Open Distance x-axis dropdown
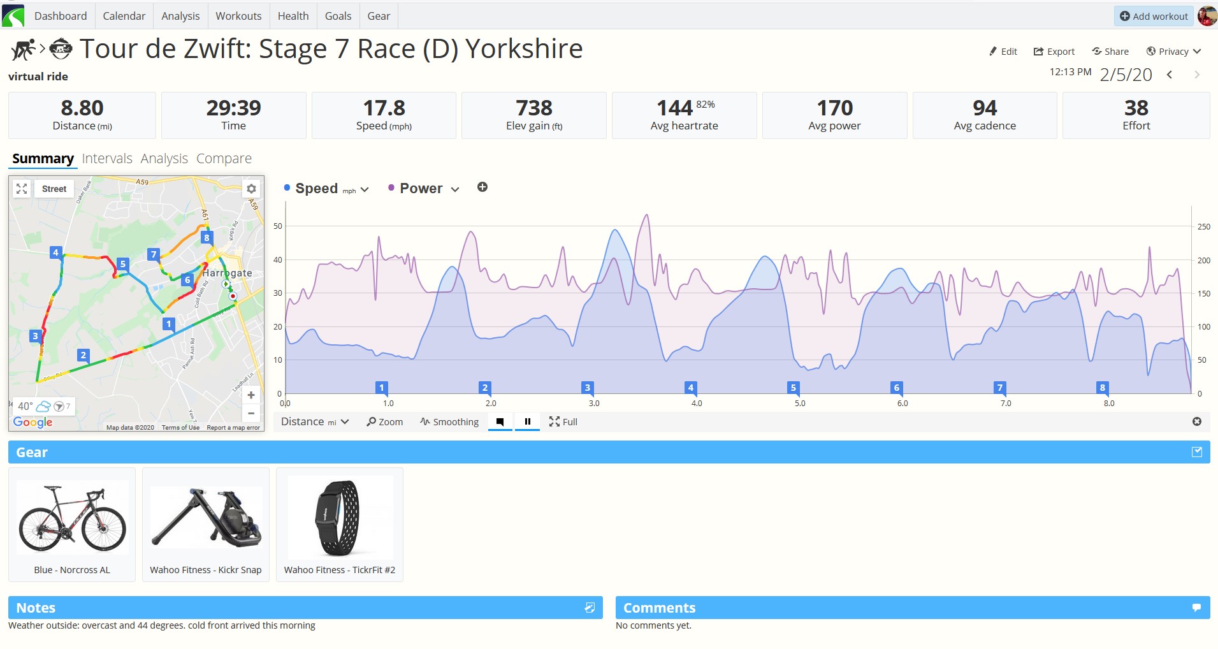The width and height of the screenshot is (1218, 649). click(315, 422)
